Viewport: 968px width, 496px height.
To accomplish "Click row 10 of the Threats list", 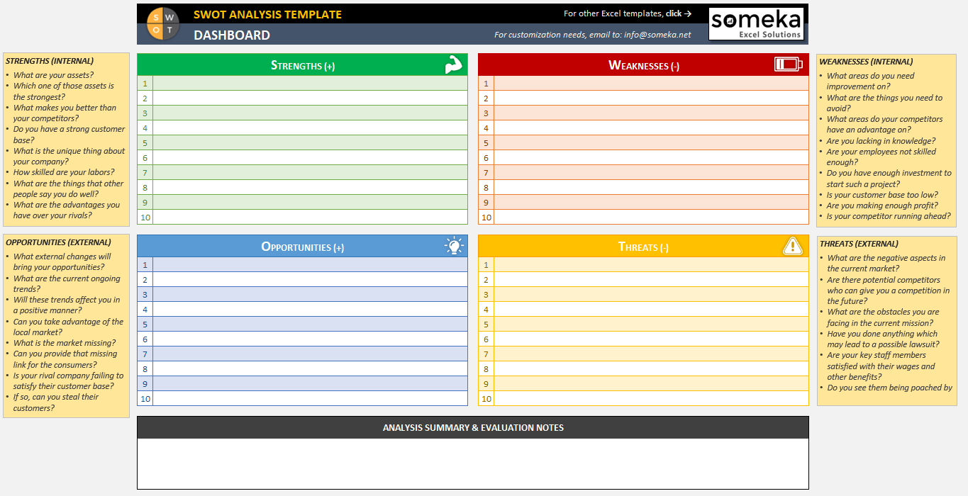I will 645,398.
